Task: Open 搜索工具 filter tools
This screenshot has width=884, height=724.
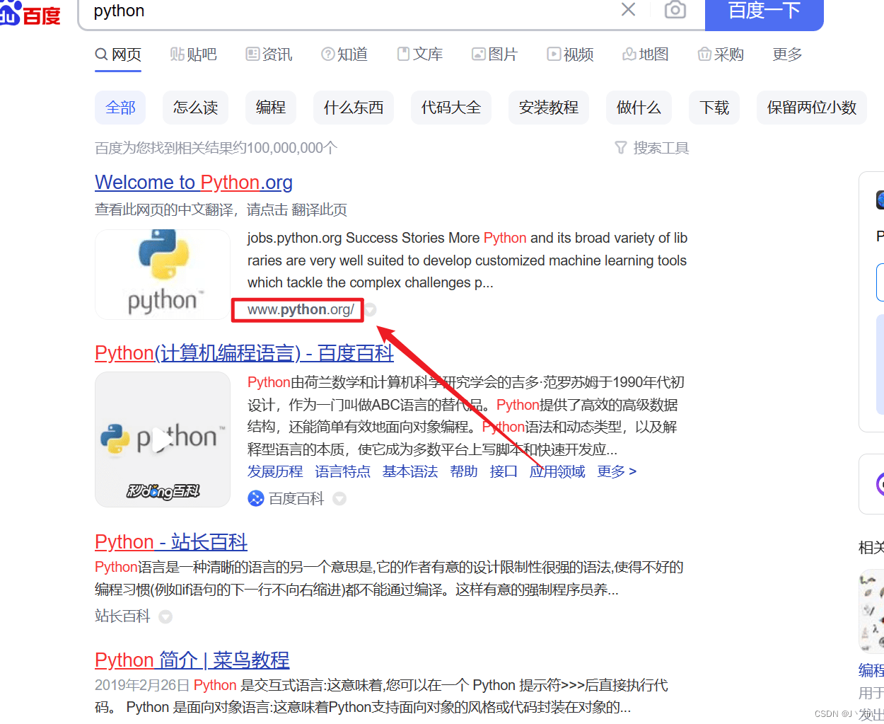Action: click(x=652, y=148)
